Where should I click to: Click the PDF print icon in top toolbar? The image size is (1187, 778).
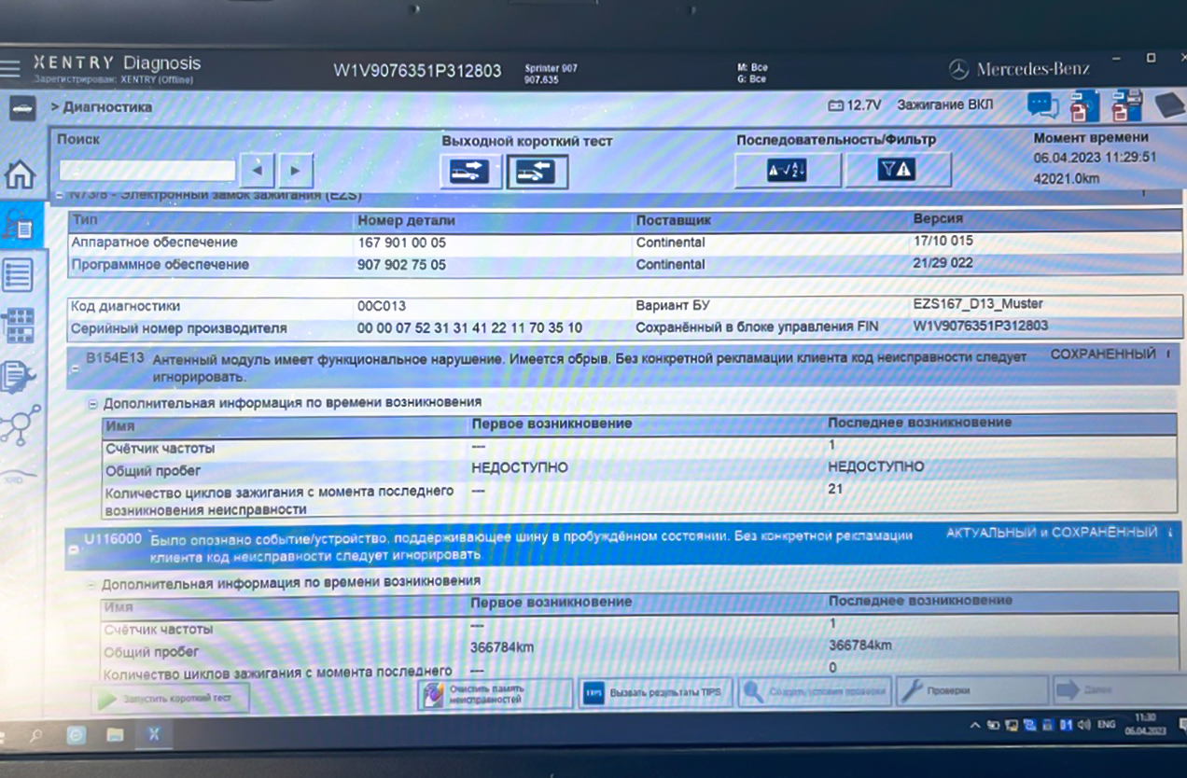(x=1083, y=105)
